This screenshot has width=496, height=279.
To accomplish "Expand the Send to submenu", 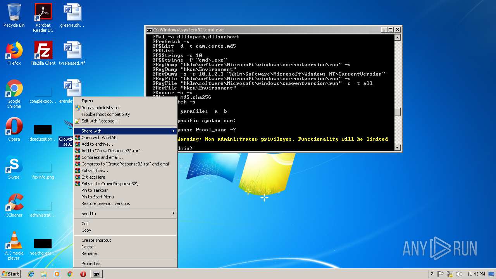I will pos(126,214).
